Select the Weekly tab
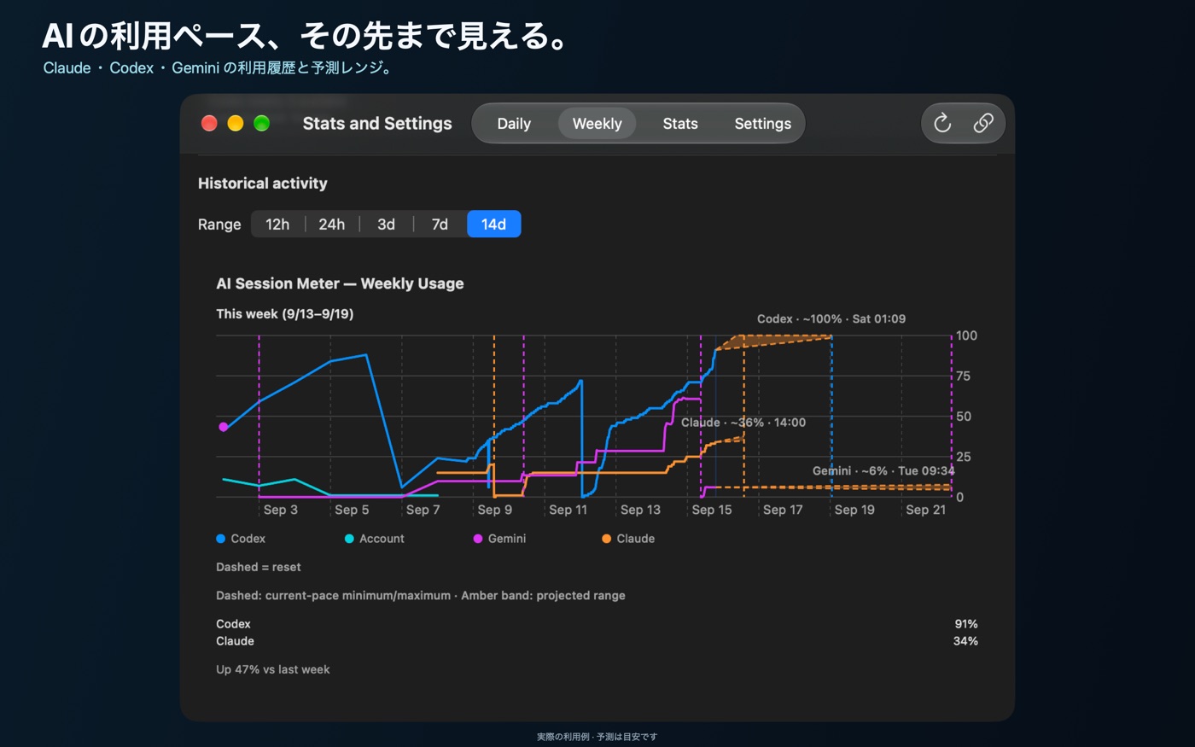 pyautogui.click(x=597, y=124)
